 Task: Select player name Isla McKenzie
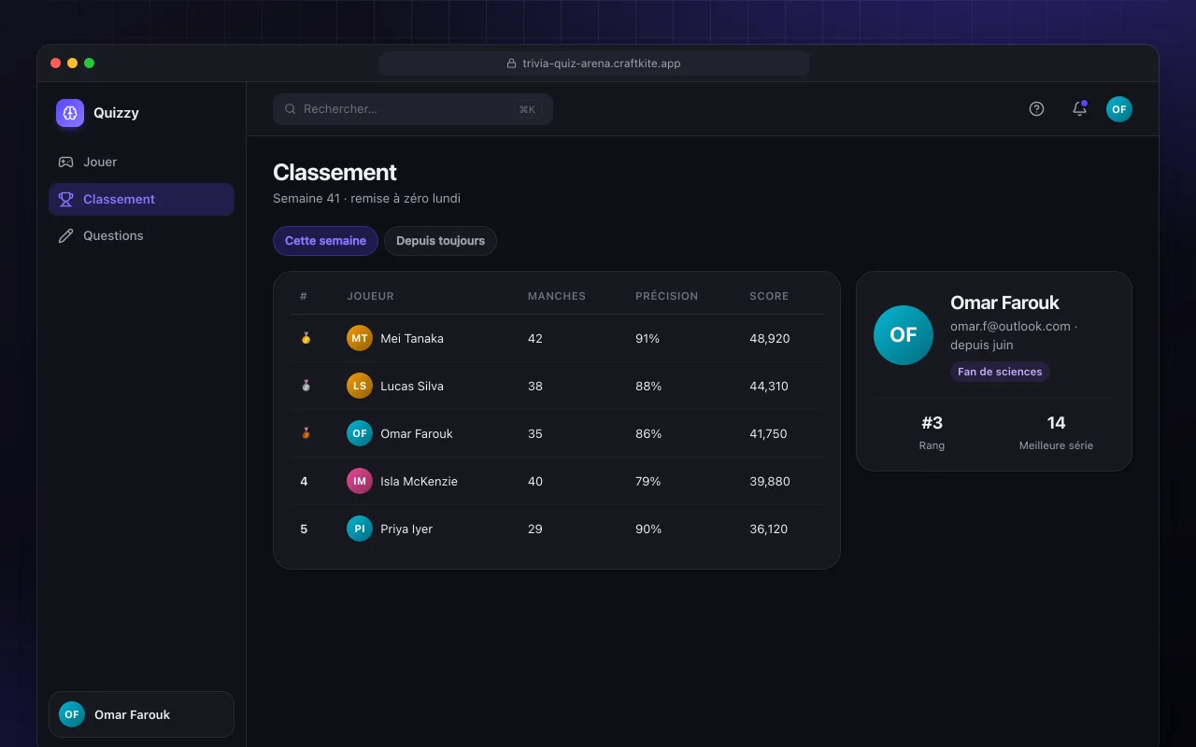pos(419,481)
